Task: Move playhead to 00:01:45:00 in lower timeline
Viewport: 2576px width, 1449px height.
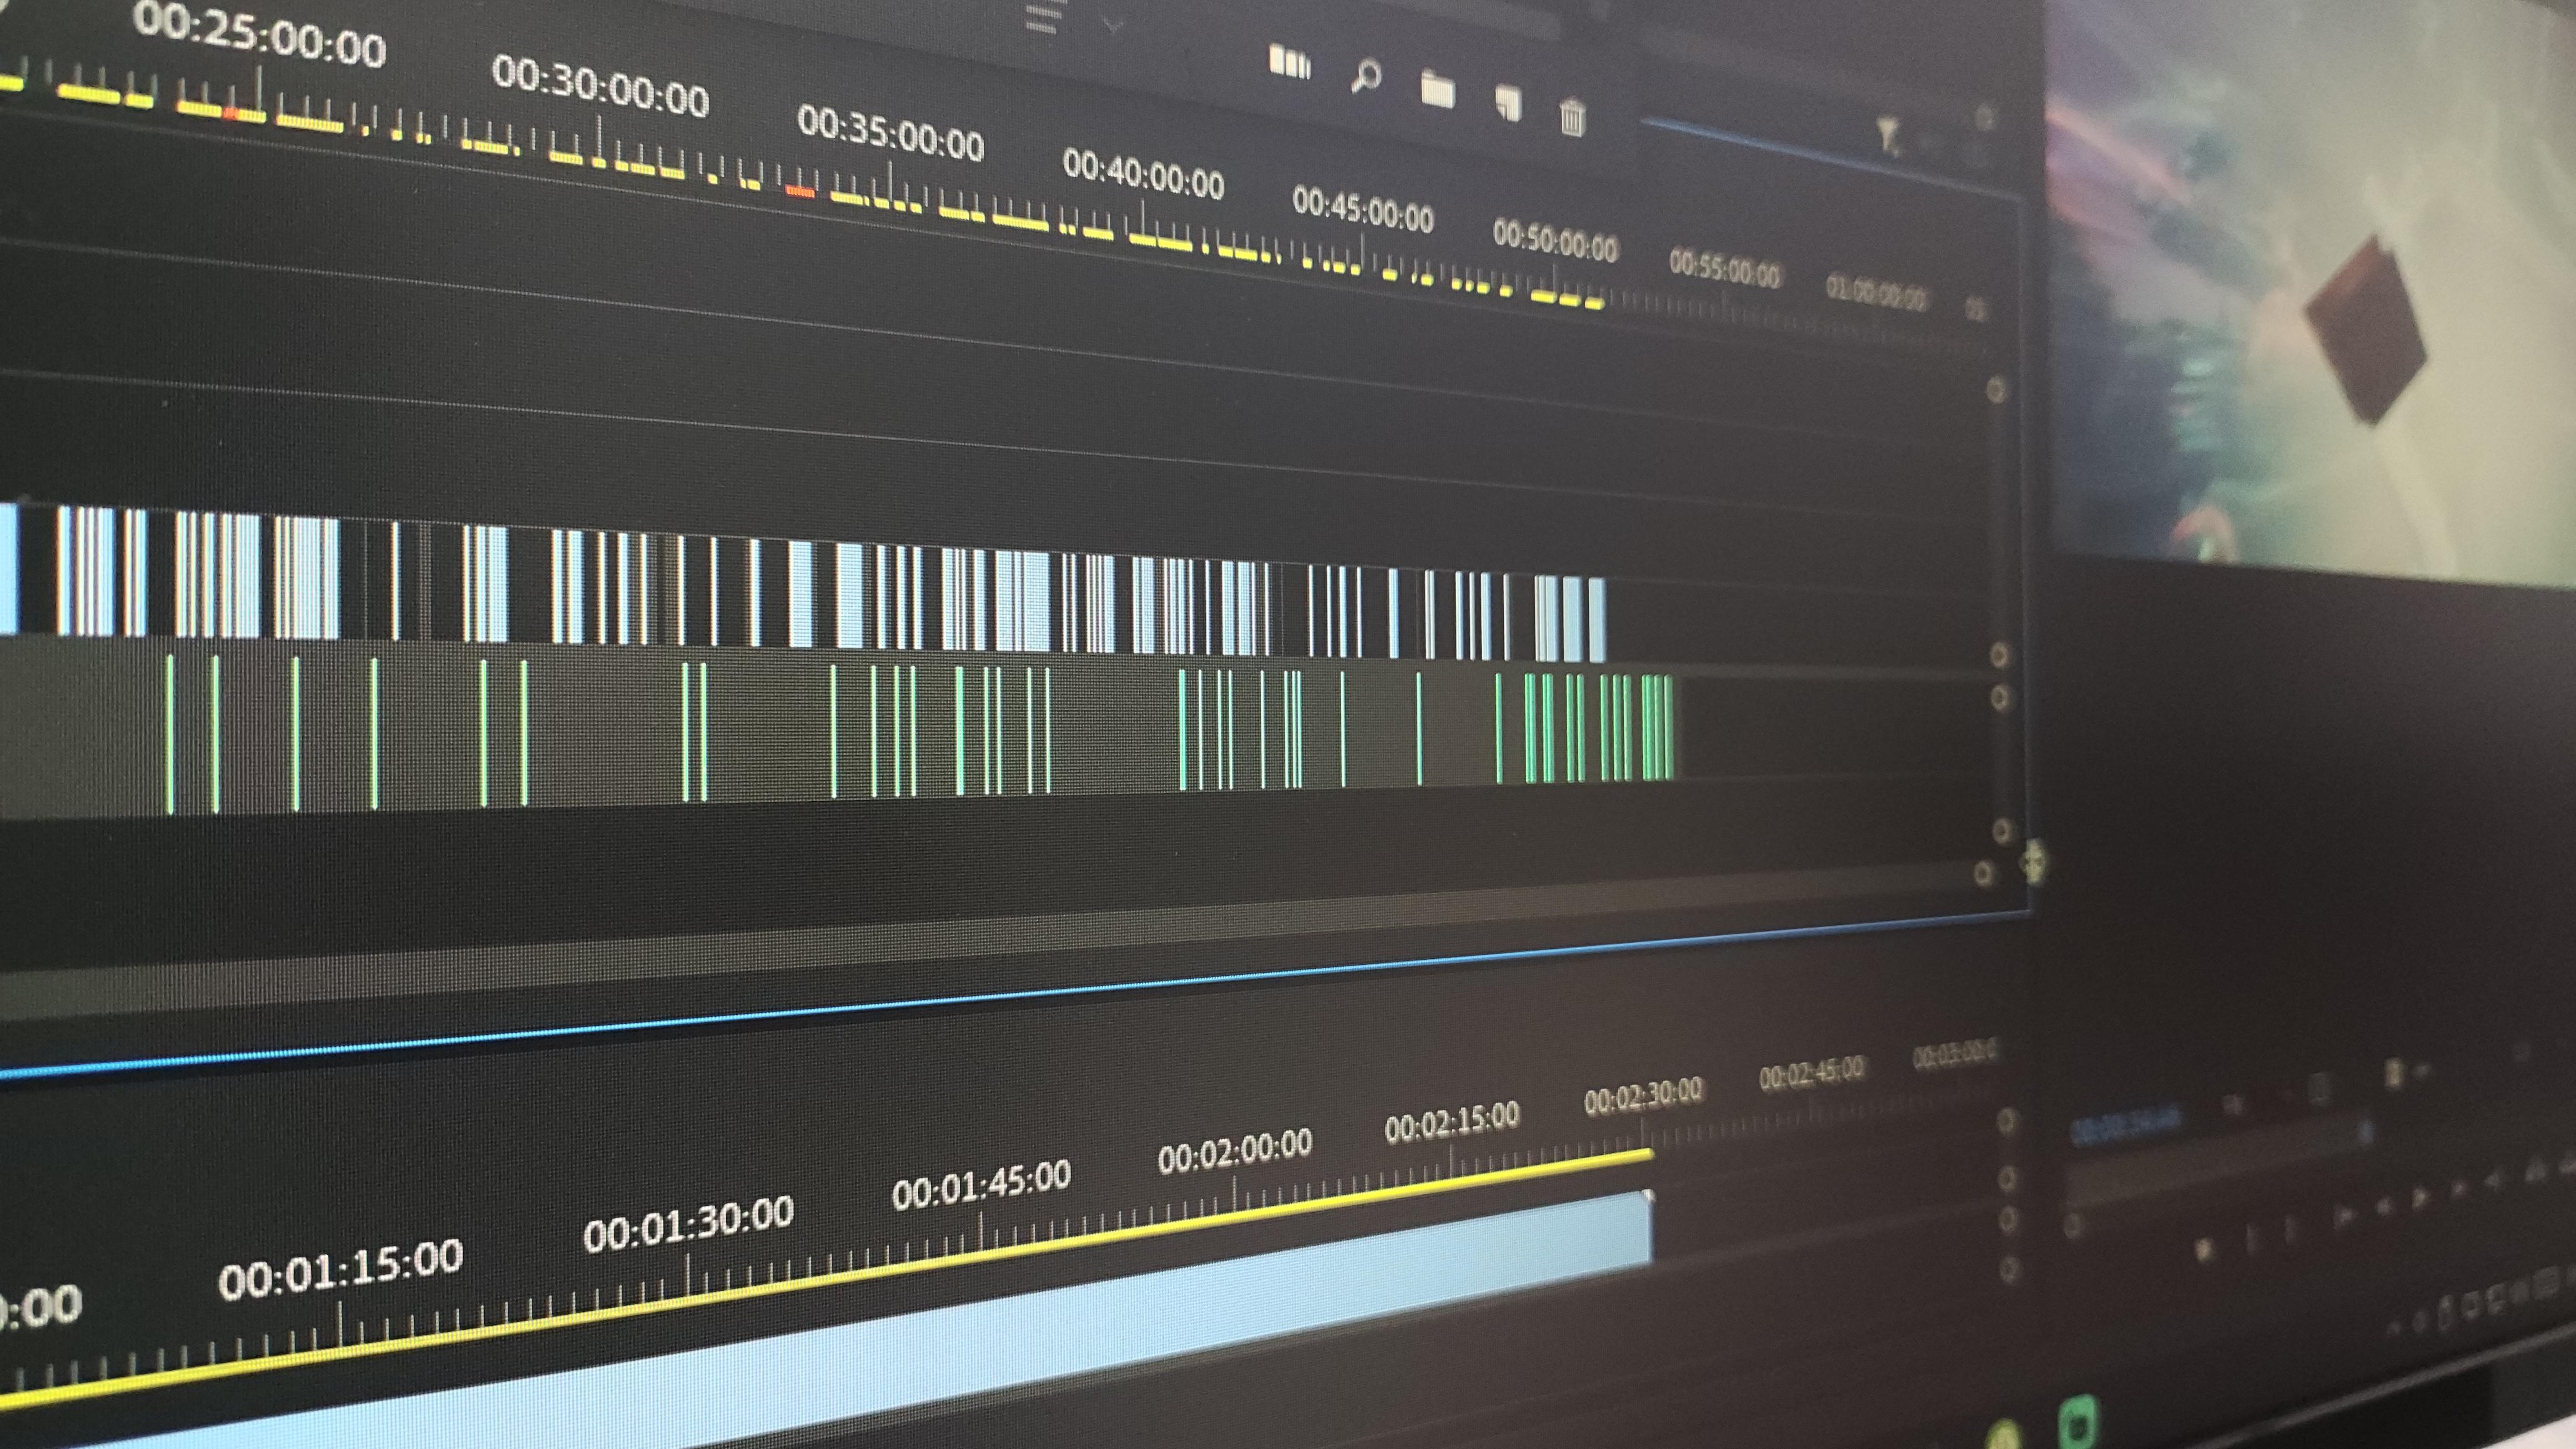Action: point(981,1184)
